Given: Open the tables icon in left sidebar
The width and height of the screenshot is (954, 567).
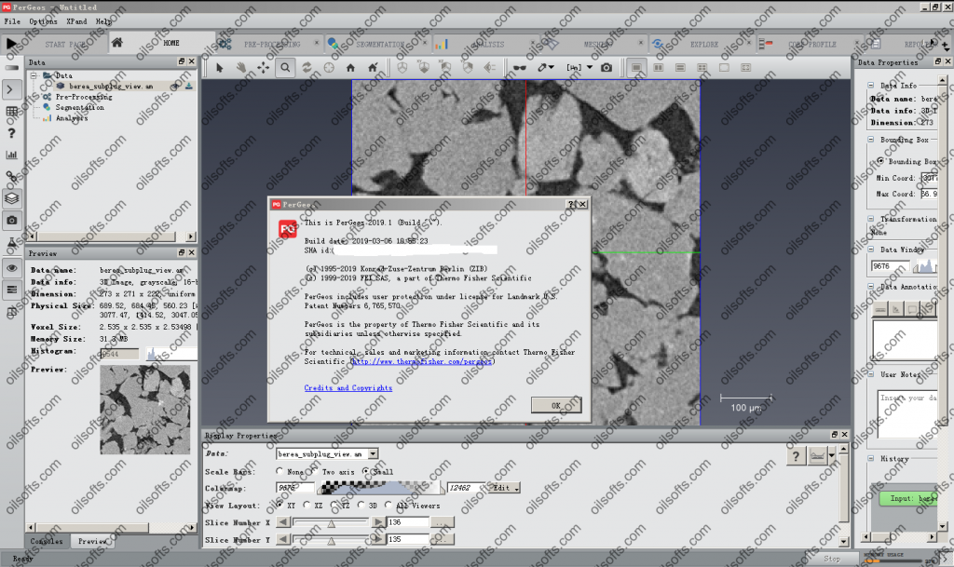Looking at the screenshot, I should tap(11, 111).
